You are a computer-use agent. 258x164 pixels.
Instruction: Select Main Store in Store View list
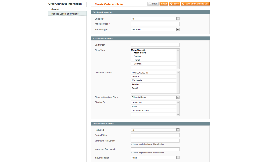[140, 53]
